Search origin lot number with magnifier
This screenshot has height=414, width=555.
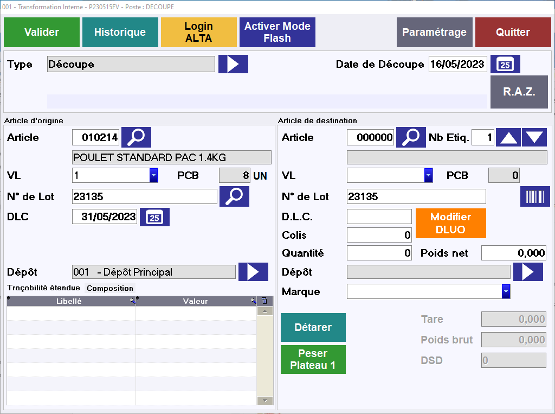234,196
